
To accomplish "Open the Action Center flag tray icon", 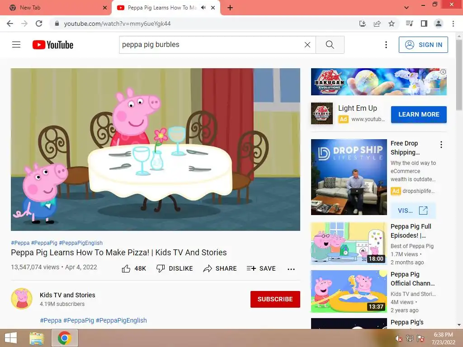I will point(420,338).
